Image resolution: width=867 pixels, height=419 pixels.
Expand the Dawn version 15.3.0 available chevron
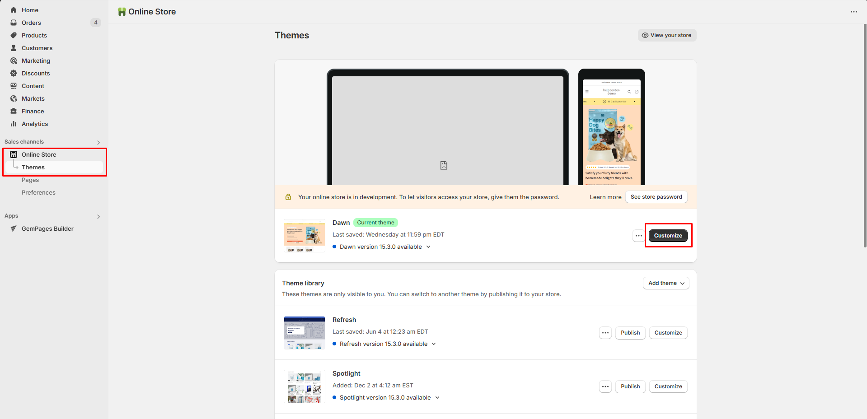click(428, 247)
